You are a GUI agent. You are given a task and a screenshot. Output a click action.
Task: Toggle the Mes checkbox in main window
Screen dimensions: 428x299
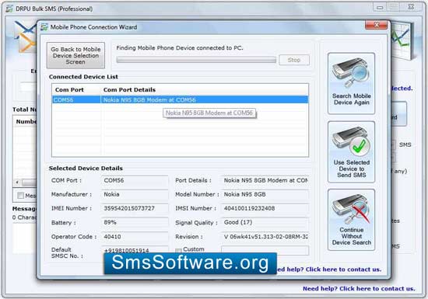coord(20,196)
